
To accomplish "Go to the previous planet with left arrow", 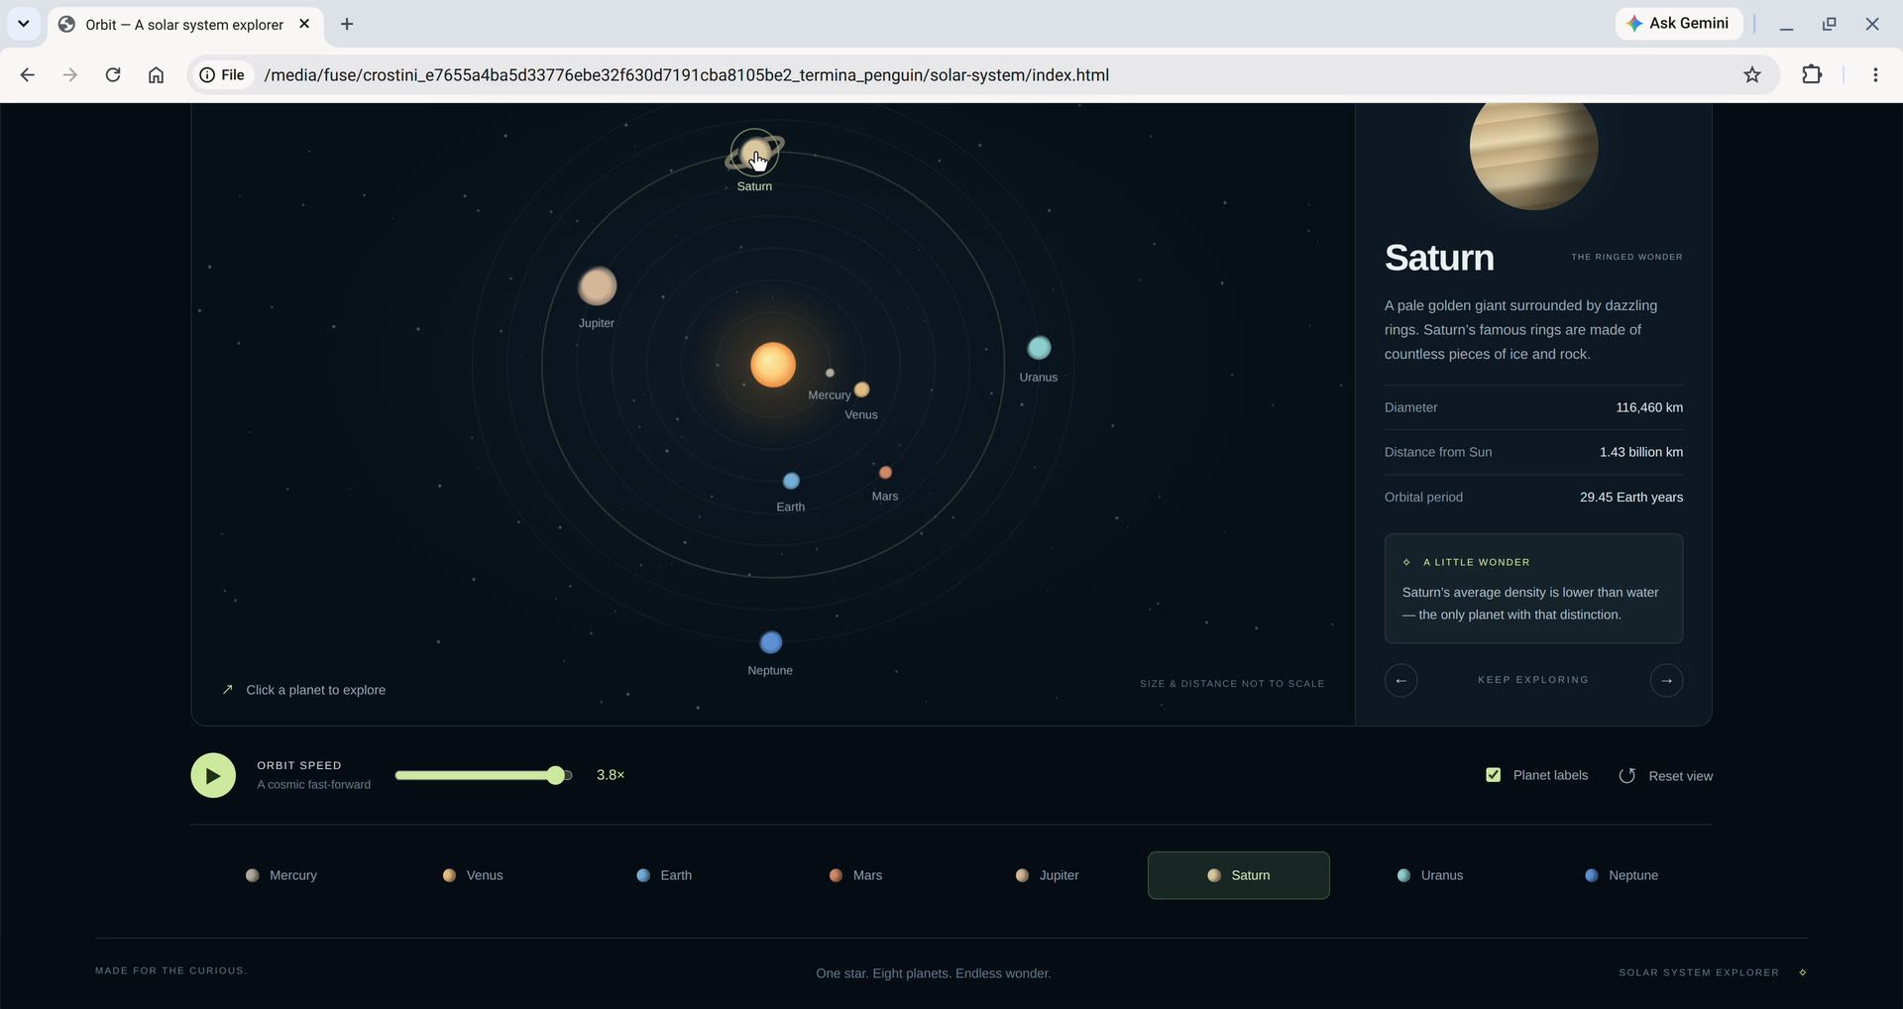I will 1400,680.
